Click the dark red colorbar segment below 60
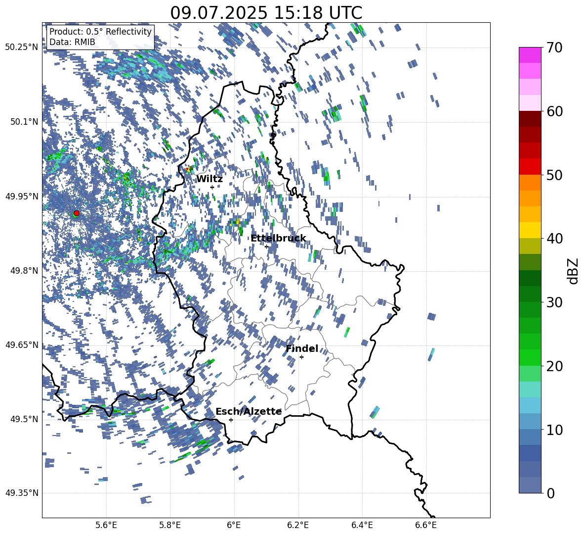The height and width of the screenshot is (535, 585). click(x=530, y=119)
